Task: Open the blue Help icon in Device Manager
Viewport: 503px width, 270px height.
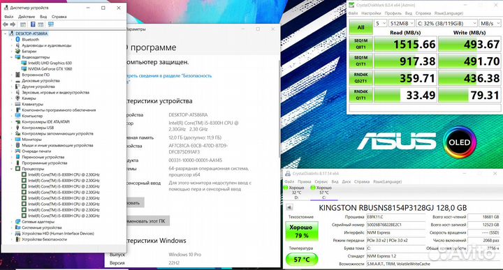Action: point(33,24)
